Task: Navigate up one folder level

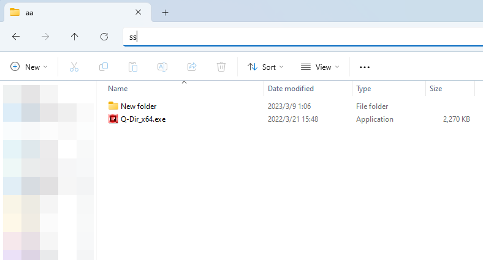Action: [75, 37]
